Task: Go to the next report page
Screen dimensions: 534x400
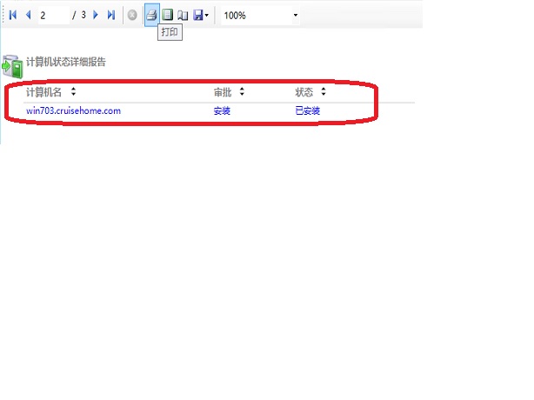Action: click(x=96, y=15)
